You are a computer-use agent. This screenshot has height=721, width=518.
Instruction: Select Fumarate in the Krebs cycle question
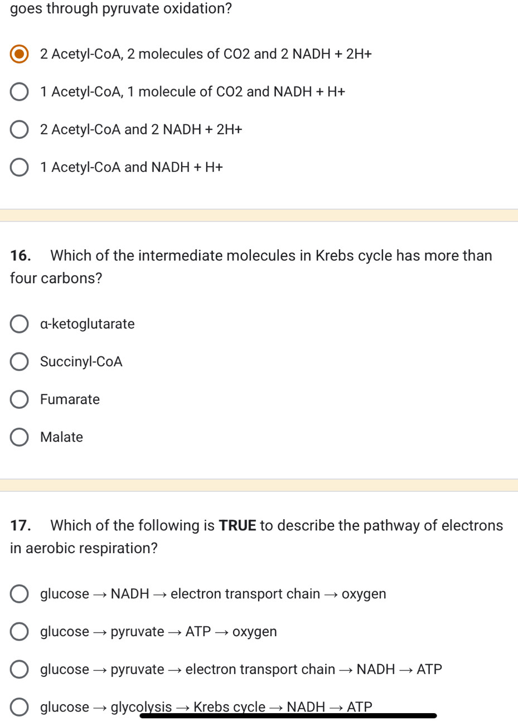[x=18, y=399]
